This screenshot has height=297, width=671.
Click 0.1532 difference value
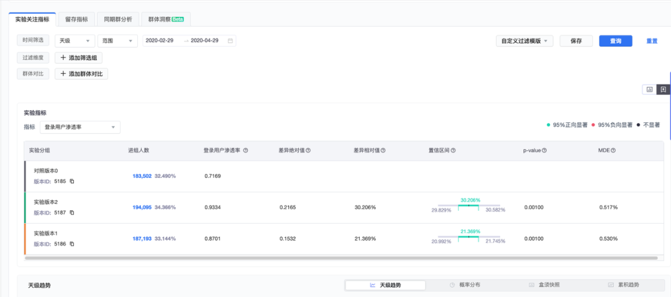click(288, 239)
